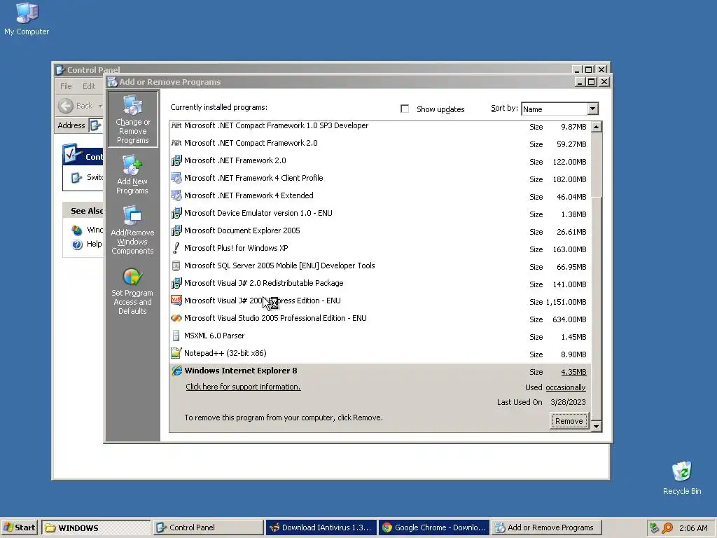Switch to the WINDOWS taskbar button
717x538 pixels.
[96, 527]
